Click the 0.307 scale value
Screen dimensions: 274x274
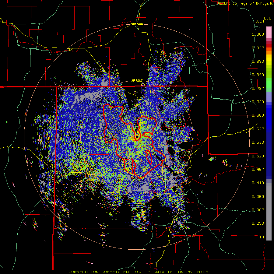[x=258, y=210]
